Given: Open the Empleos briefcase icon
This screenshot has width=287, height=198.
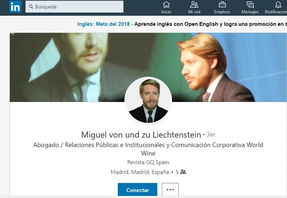Looking at the screenshot, I should [222, 5].
